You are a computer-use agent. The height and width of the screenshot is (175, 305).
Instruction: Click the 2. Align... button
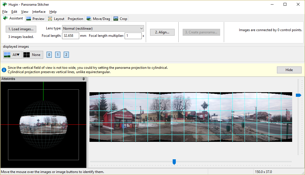tap(162, 32)
